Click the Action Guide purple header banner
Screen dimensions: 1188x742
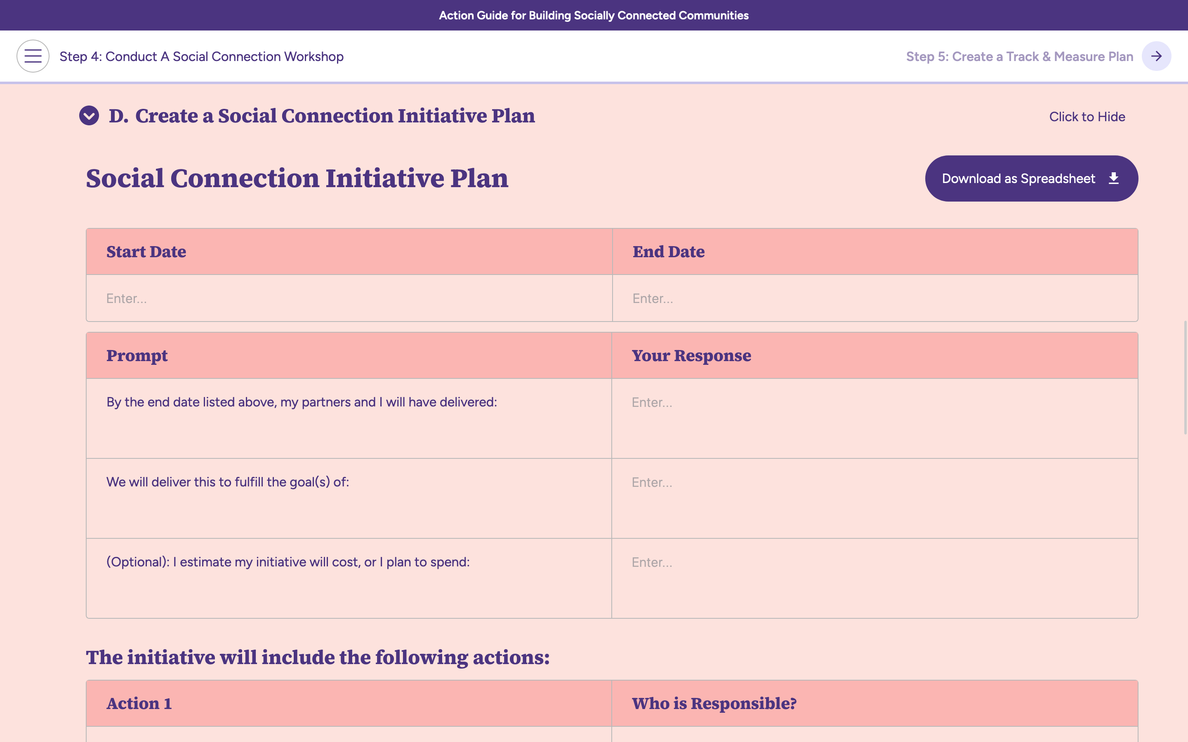click(594, 15)
